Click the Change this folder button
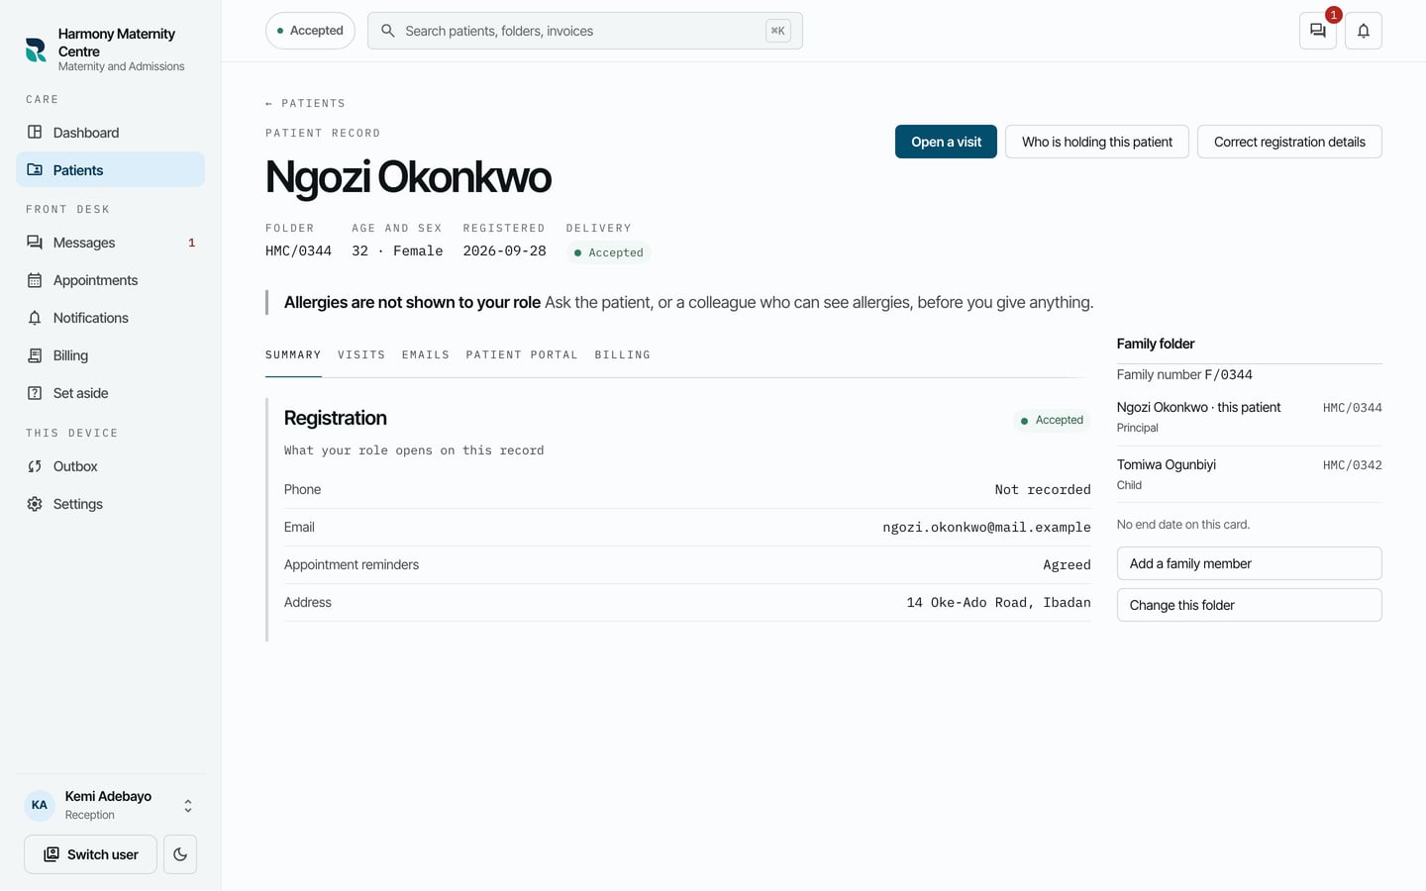 [x=1250, y=605]
